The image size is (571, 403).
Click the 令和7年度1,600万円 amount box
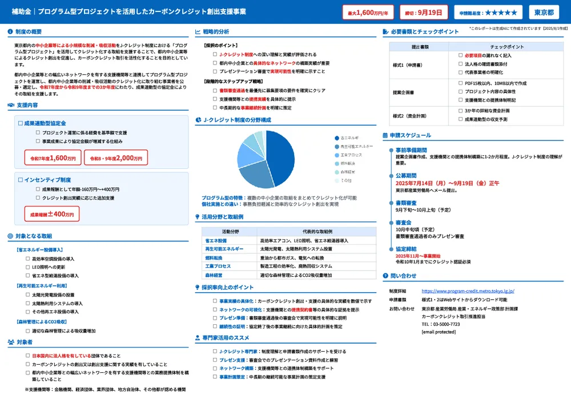click(x=53, y=158)
